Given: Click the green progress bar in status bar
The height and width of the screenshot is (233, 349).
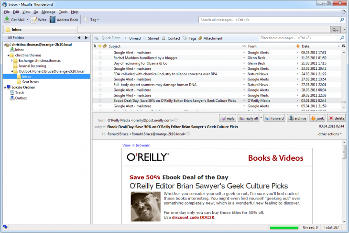Looking at the screenshot, I should click(x=284, y=227).
